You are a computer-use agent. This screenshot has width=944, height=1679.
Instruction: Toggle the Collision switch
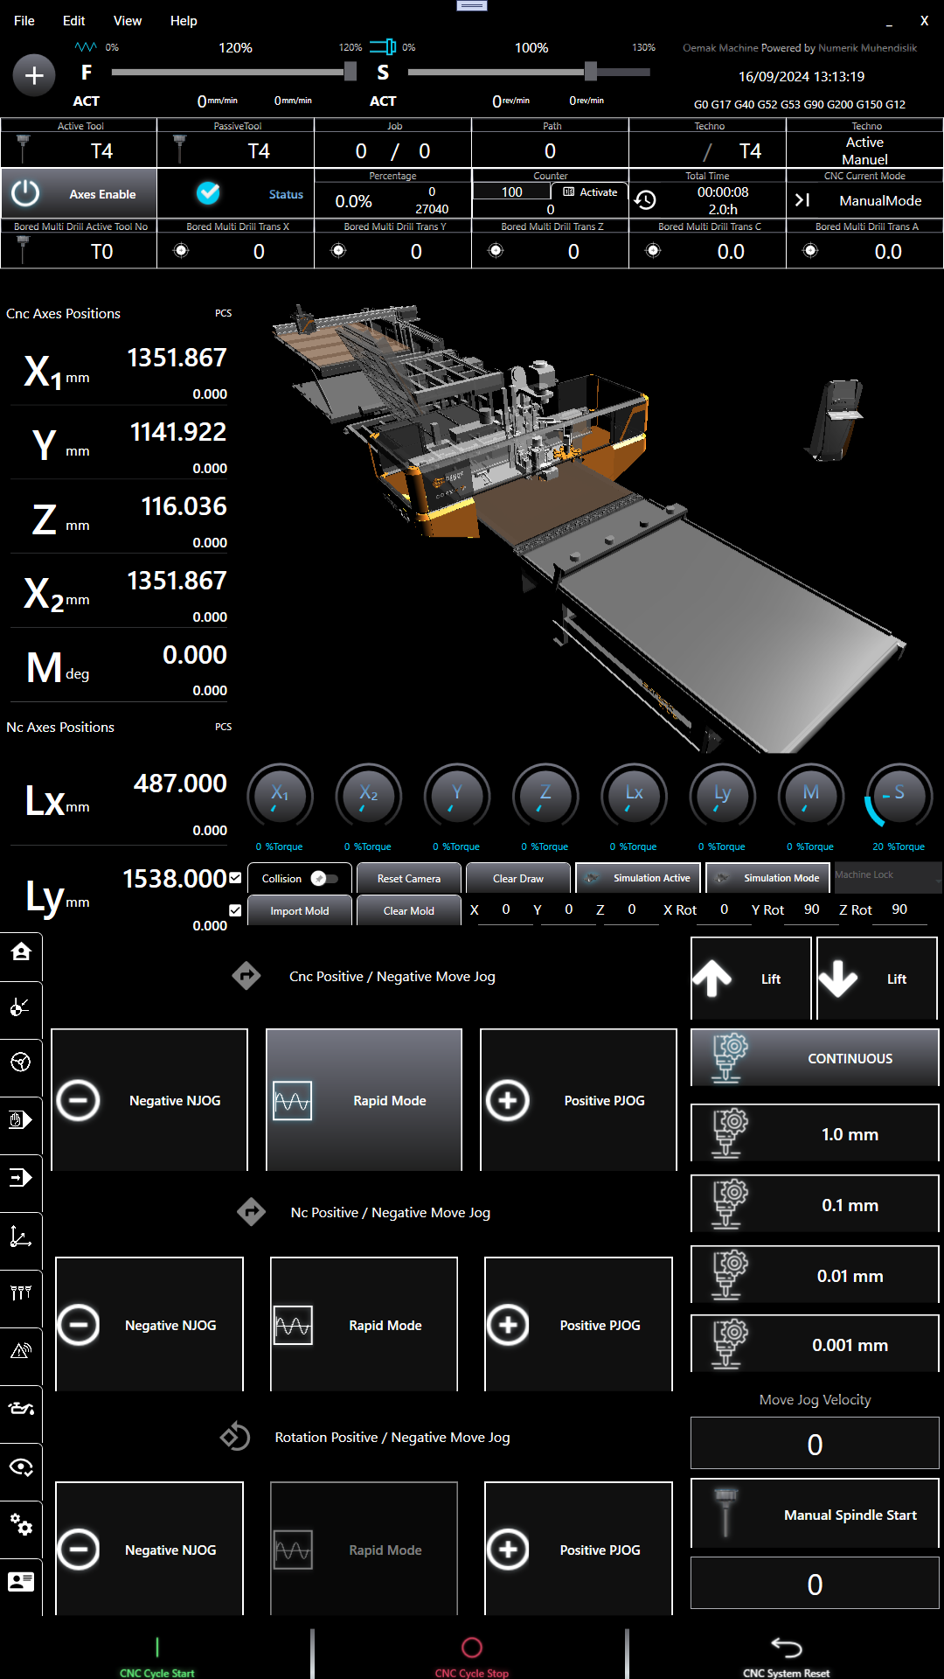[x=324, y=878]
